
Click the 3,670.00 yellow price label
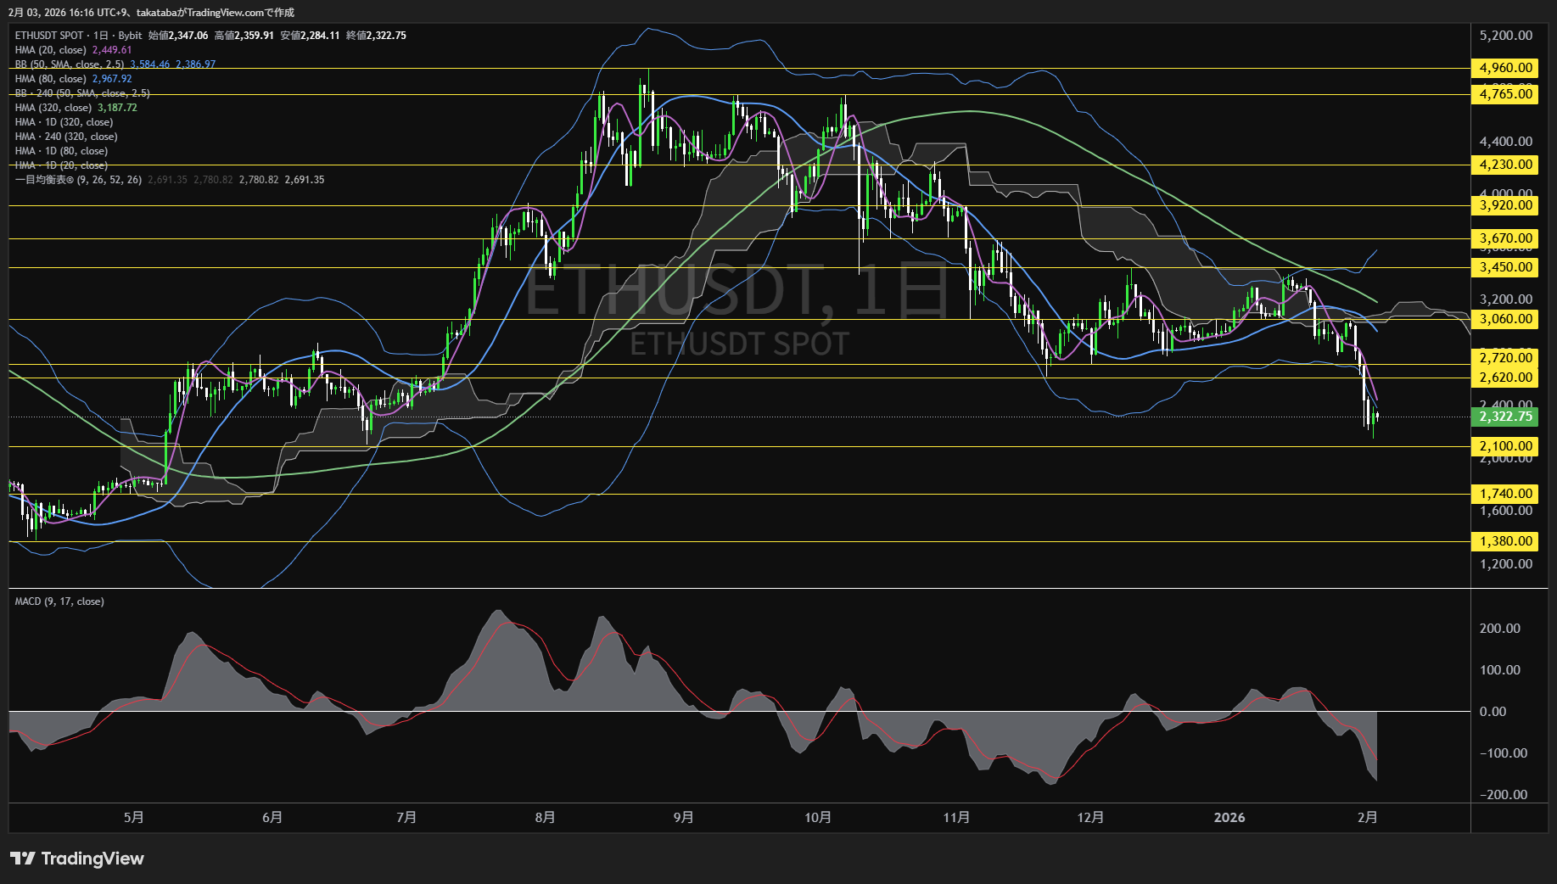1505,238
